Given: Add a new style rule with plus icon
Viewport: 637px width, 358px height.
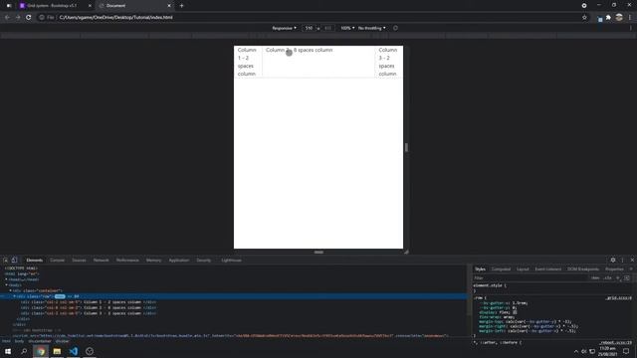Looking at the screenshot, I should (x=618, y=278).
